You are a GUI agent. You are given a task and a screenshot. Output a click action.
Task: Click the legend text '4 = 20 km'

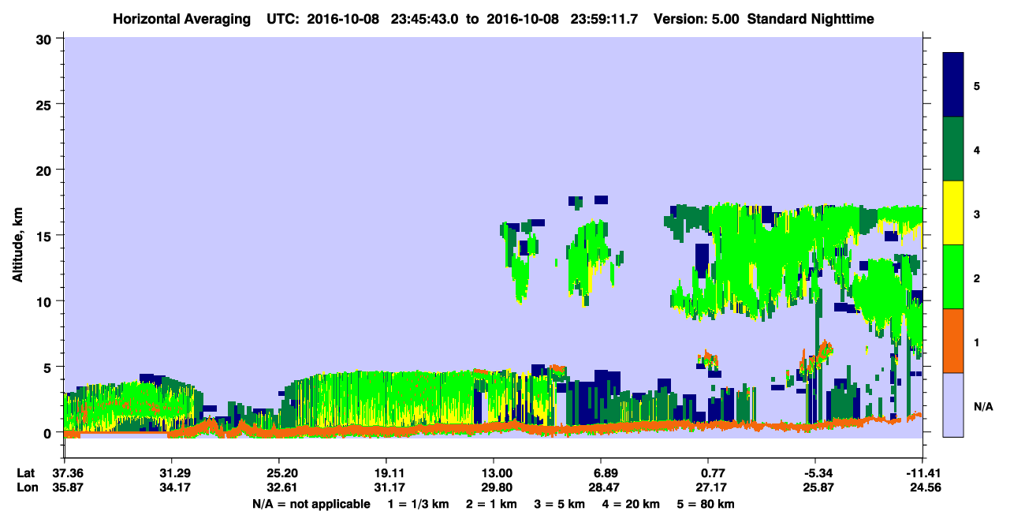point(632,504)
